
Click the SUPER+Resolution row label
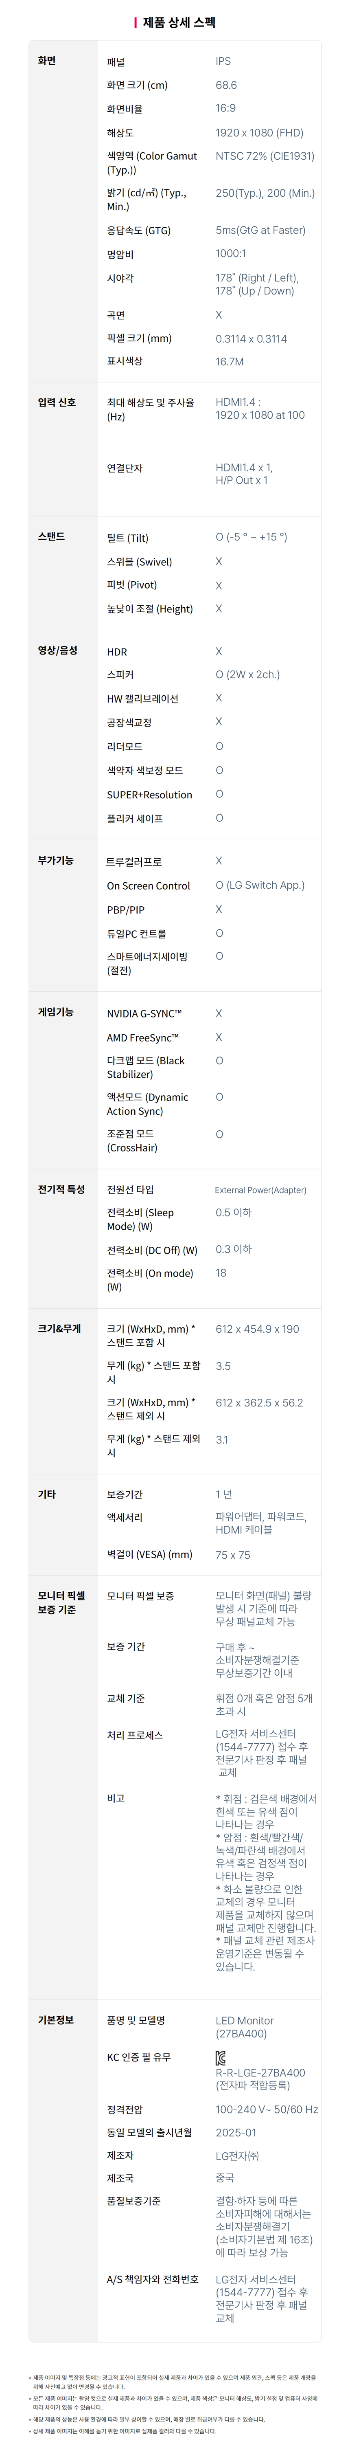[149, 795]
